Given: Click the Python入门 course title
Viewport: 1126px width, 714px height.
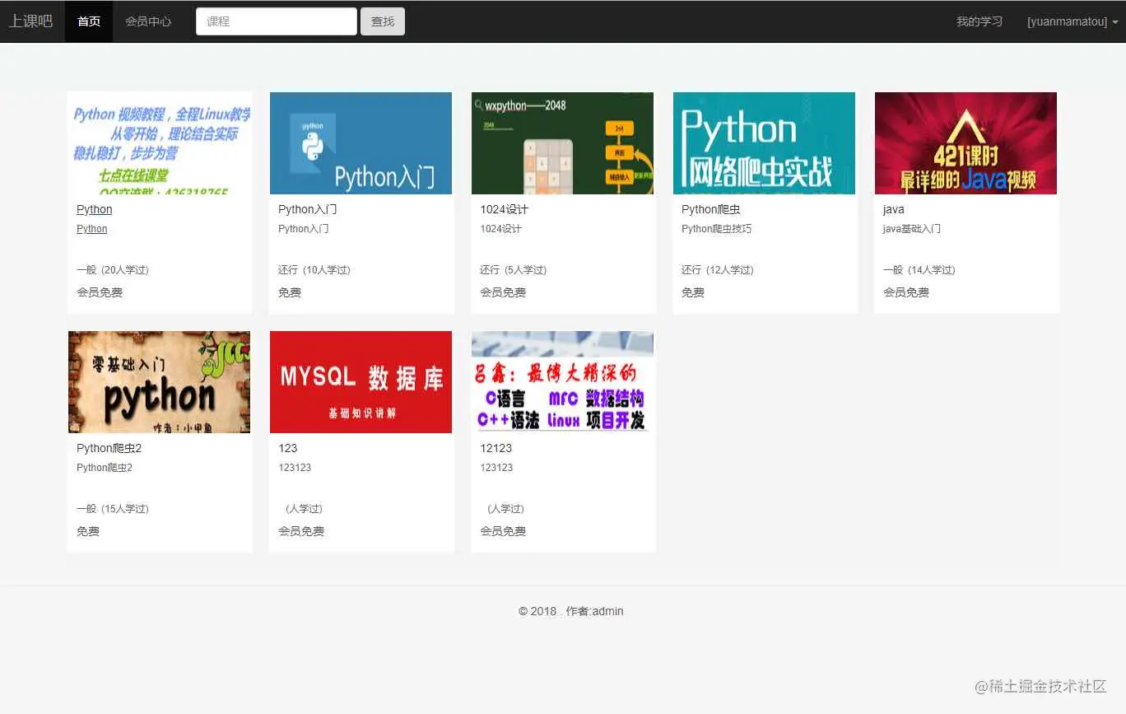Looking at the screenshot, I should coord(307,209).
